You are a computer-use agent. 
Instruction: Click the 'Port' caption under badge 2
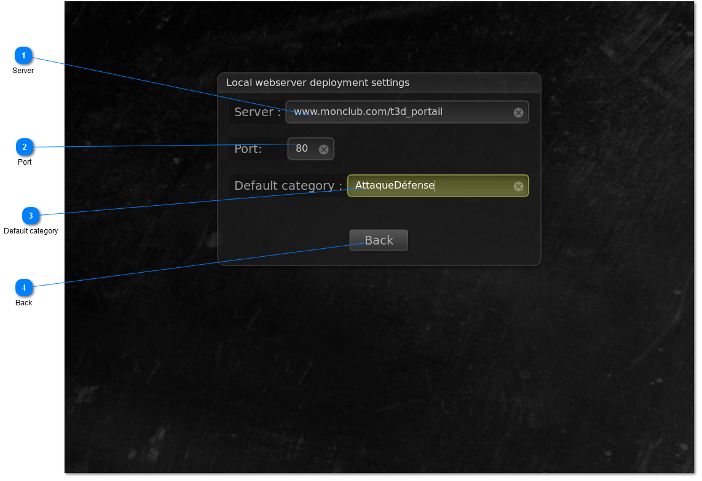[x=25, y=162]
